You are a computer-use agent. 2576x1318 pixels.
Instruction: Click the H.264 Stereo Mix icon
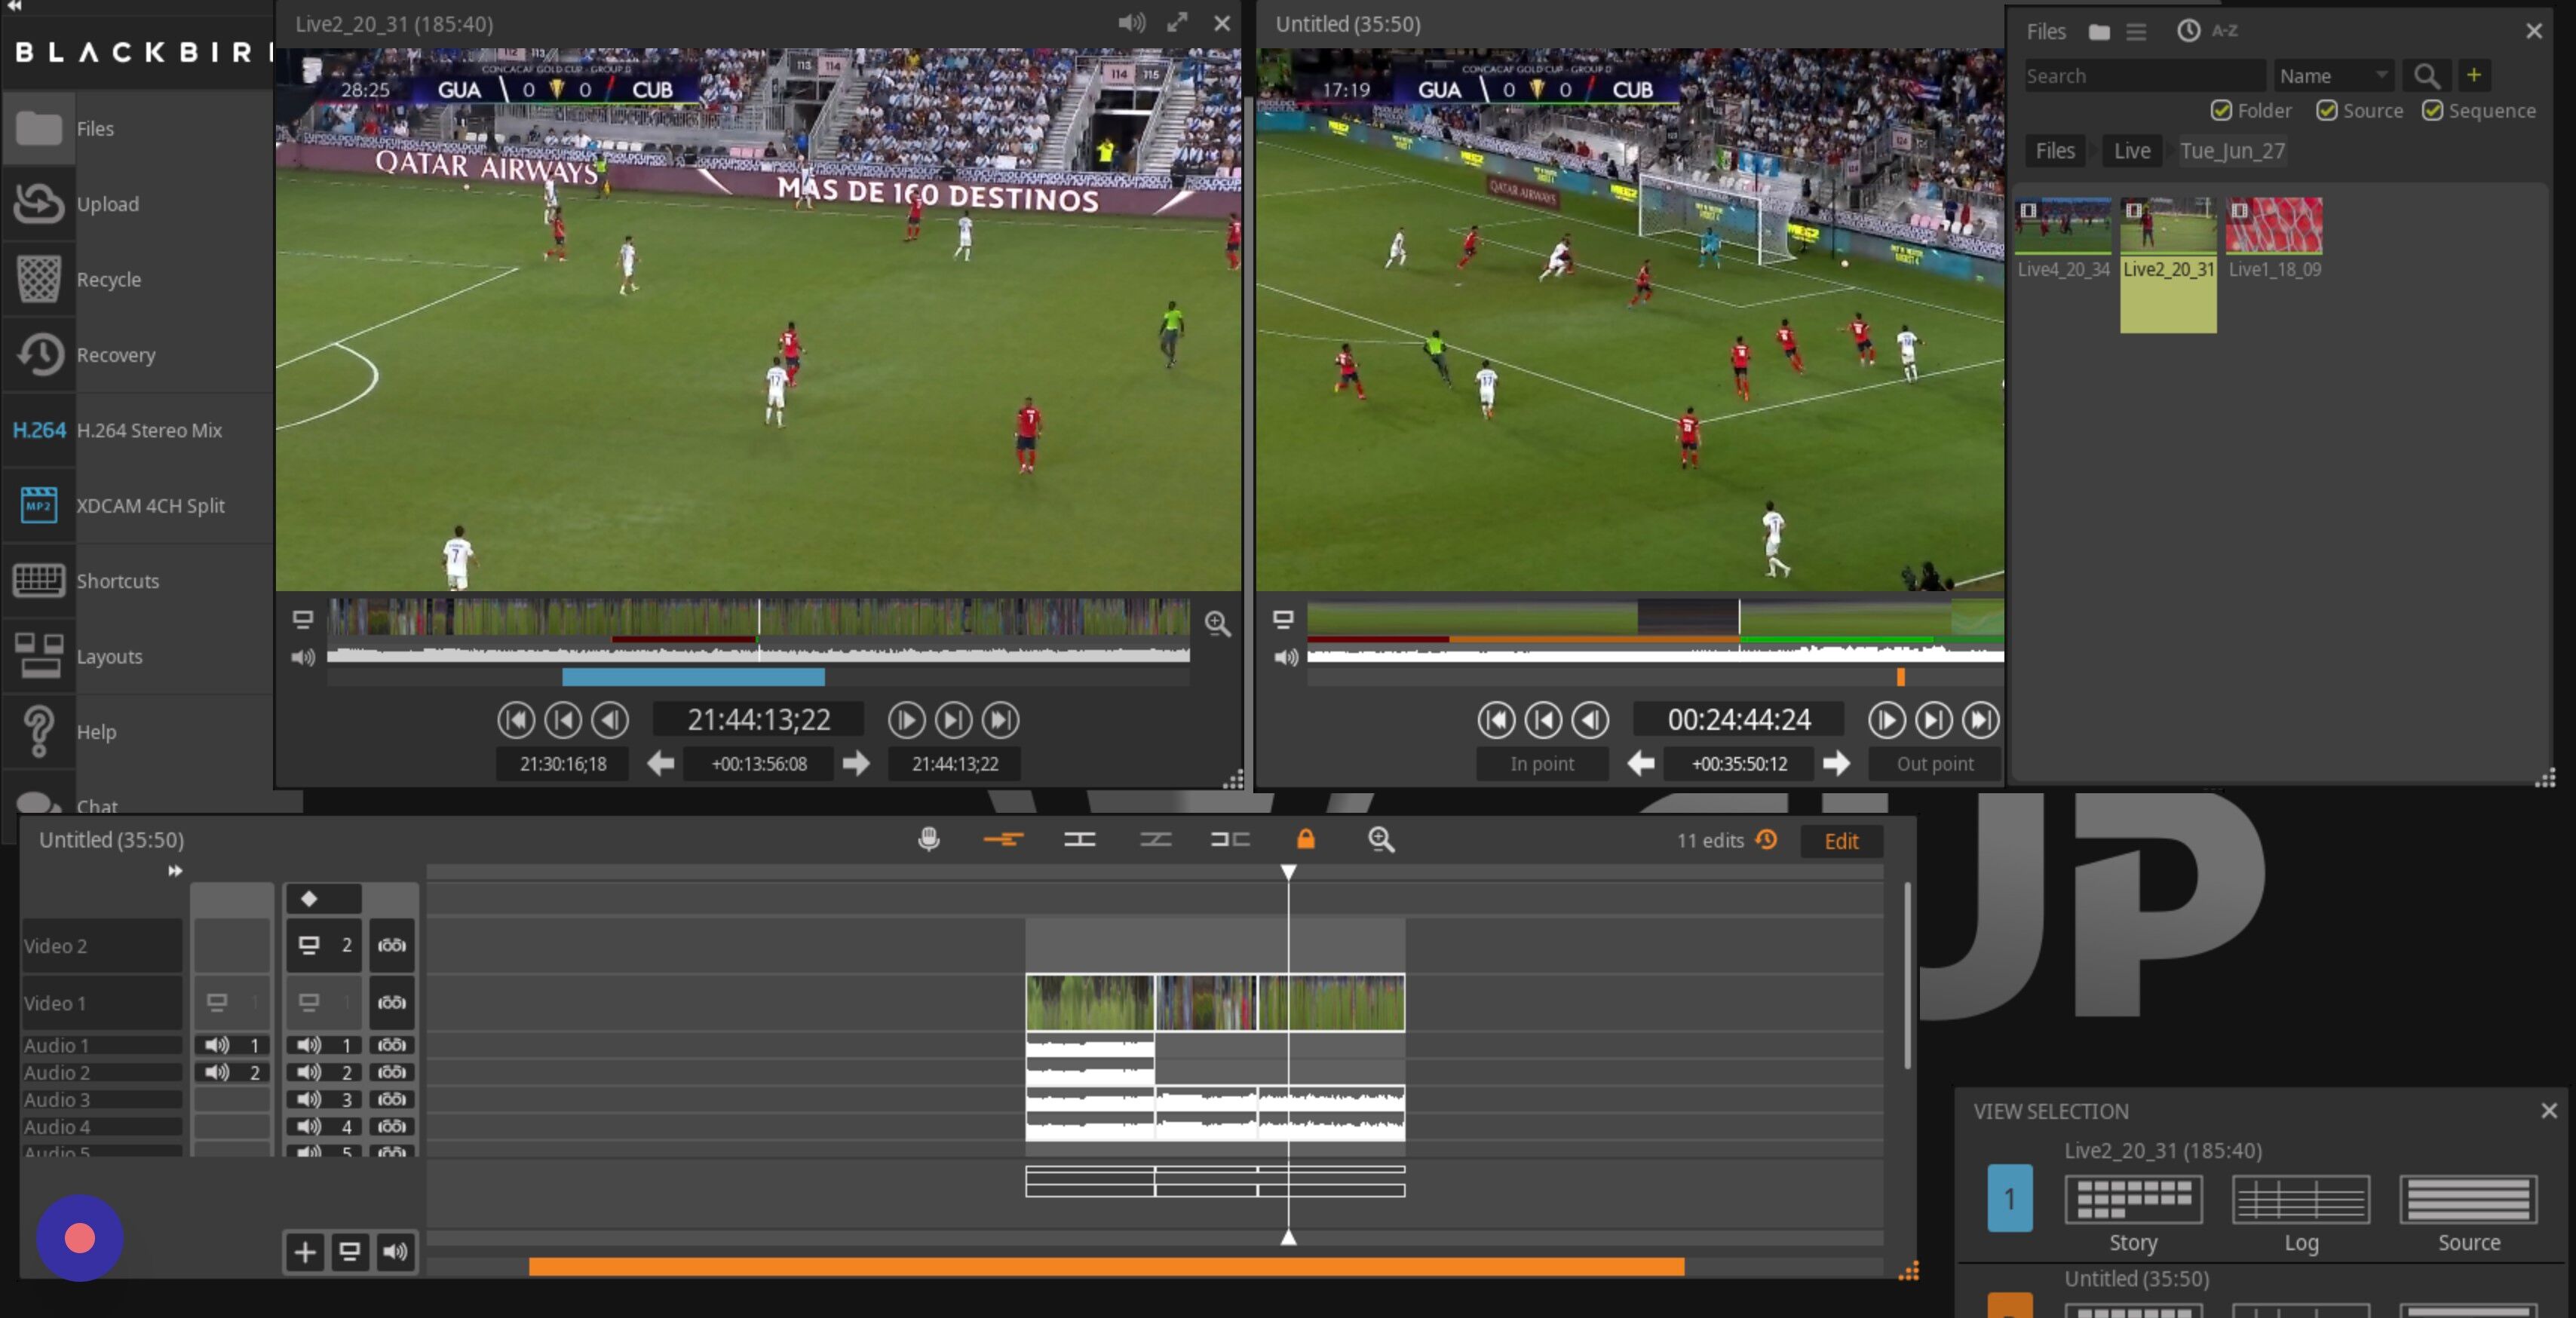[x=39, y=430]
